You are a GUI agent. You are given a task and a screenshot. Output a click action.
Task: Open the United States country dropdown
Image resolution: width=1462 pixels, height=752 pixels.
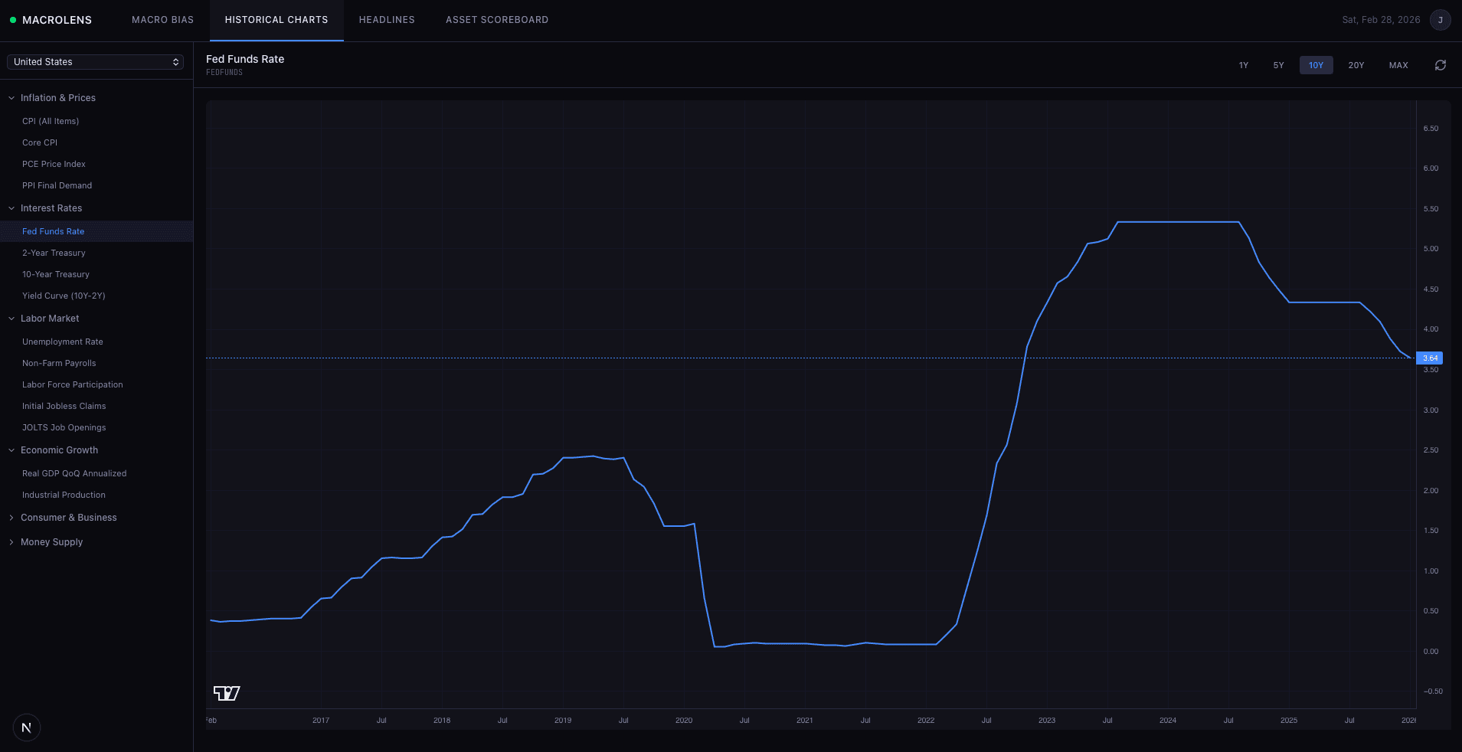[x=96, y=62]
